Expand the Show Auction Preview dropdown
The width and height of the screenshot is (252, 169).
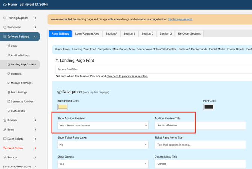103,126
